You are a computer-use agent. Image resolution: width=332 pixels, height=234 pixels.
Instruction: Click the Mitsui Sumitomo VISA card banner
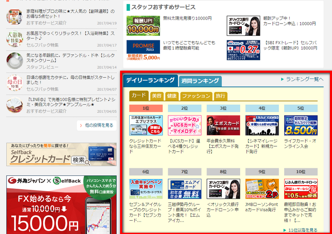[143, 125]
